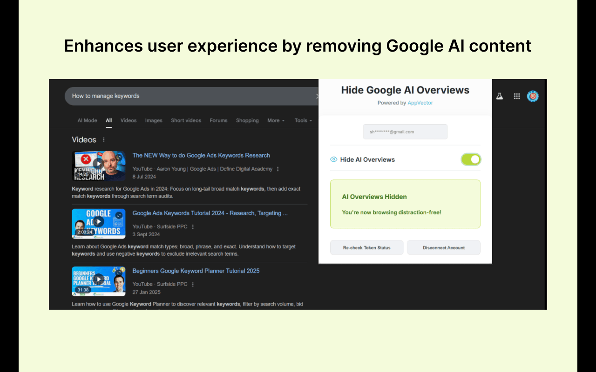The width and height of the screenshot is (596, 372).
Task: Click the 8 Jul 2024 date text
Action: 144,177
